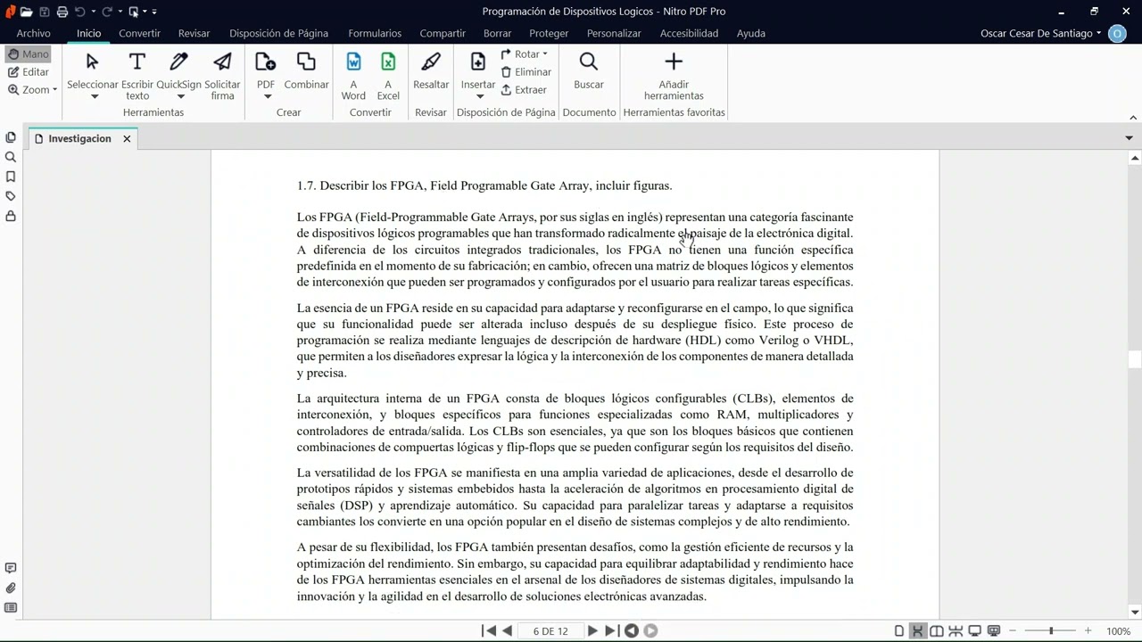The image size is (1142, 642).
Task: Open the Disposición de Página tab
Action: [278, 33]
